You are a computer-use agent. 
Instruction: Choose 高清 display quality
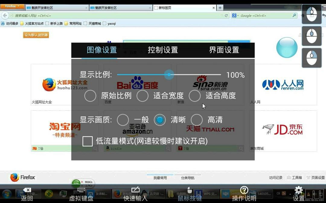pos(197,120)
